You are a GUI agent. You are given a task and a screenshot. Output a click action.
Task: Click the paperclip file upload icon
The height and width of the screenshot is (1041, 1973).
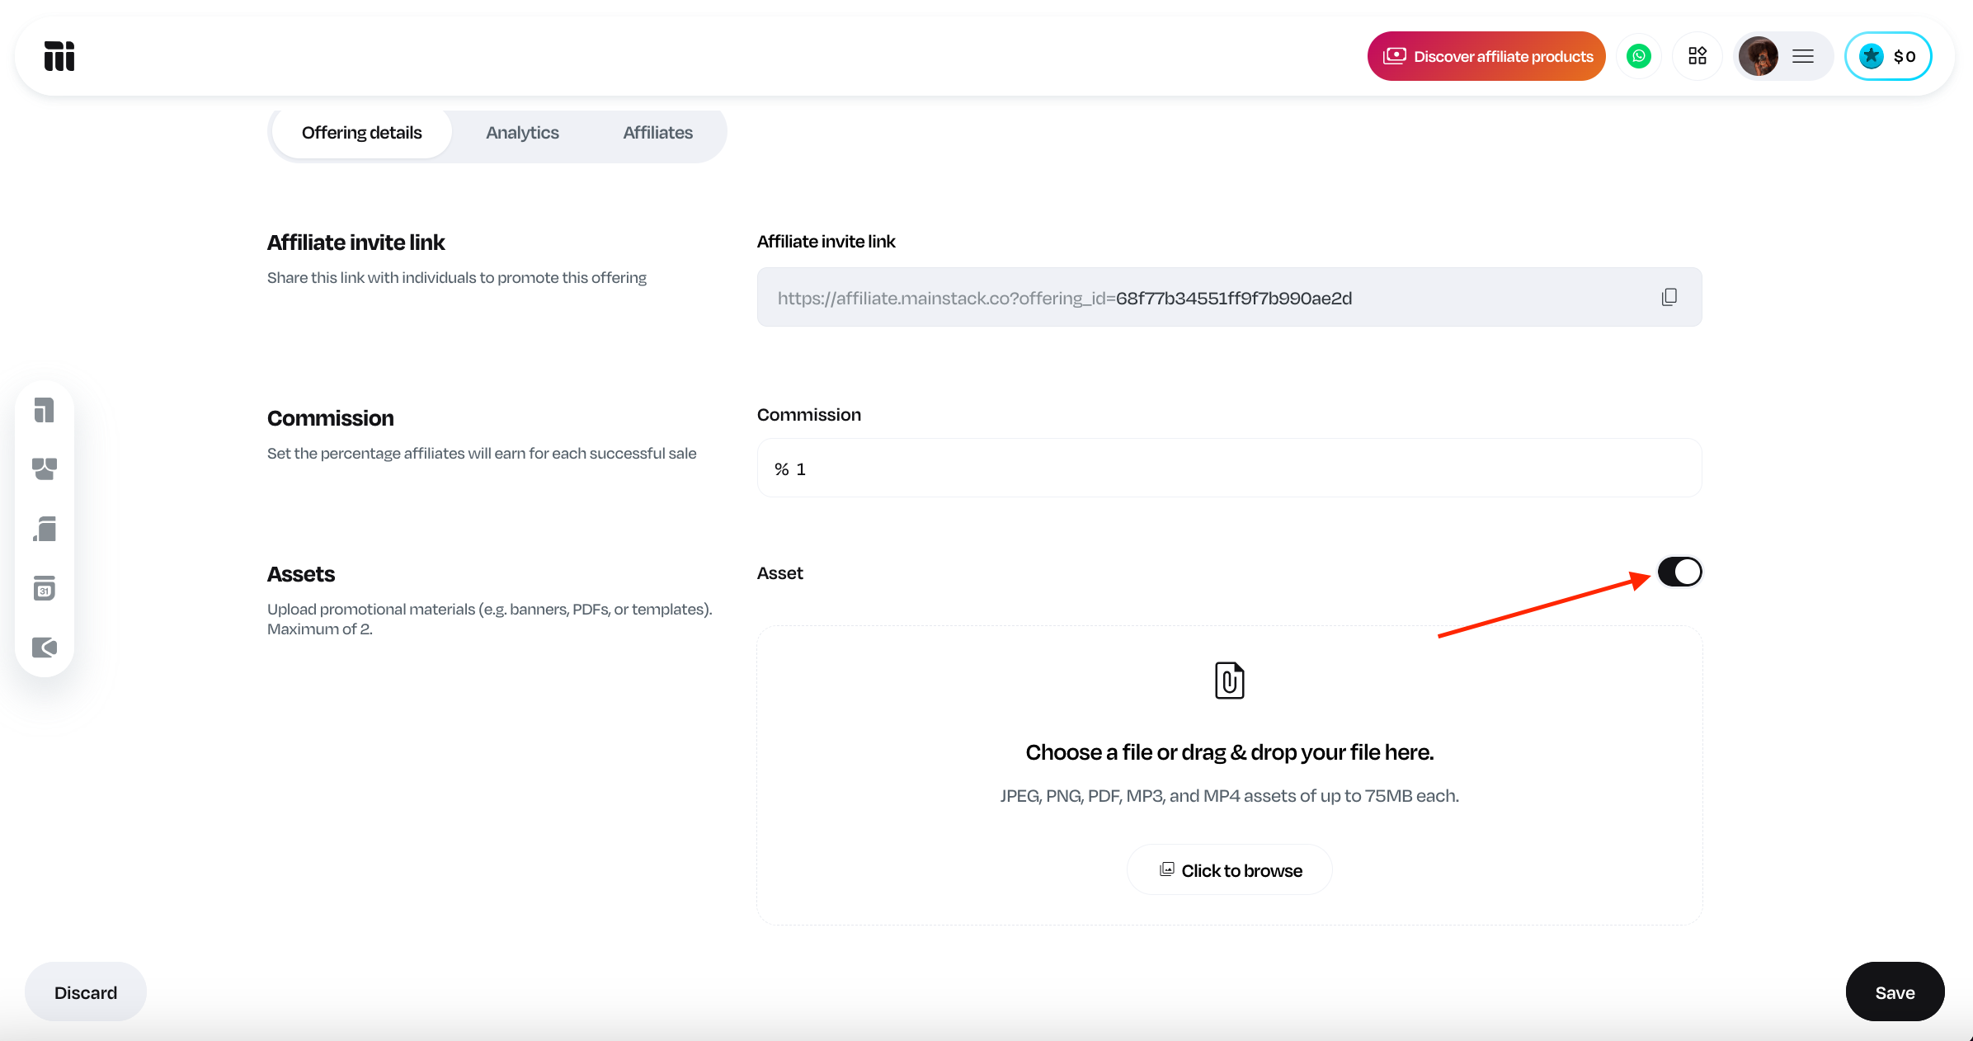(x=1229, y=681)
